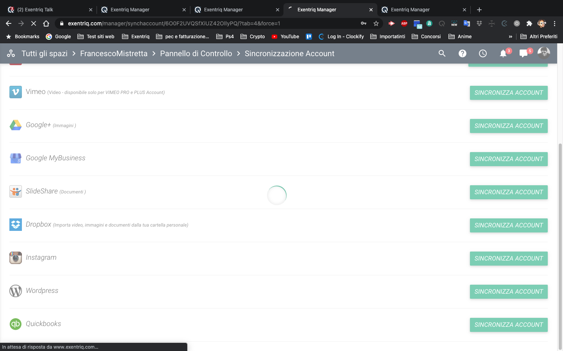Click the user profile avatar in header

543,53
